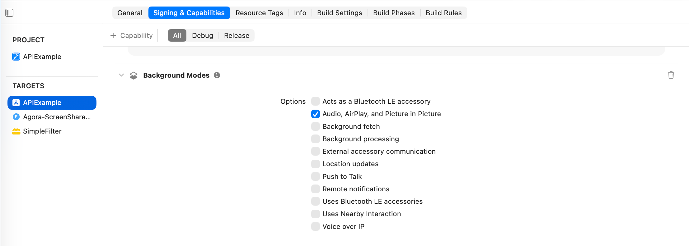Open the Build Phases tab
Image resolution: width=689 pixels, height=246 pixels.
tap(394, 13)
